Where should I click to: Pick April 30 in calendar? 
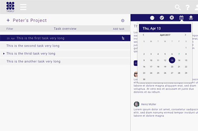(144, 79)
